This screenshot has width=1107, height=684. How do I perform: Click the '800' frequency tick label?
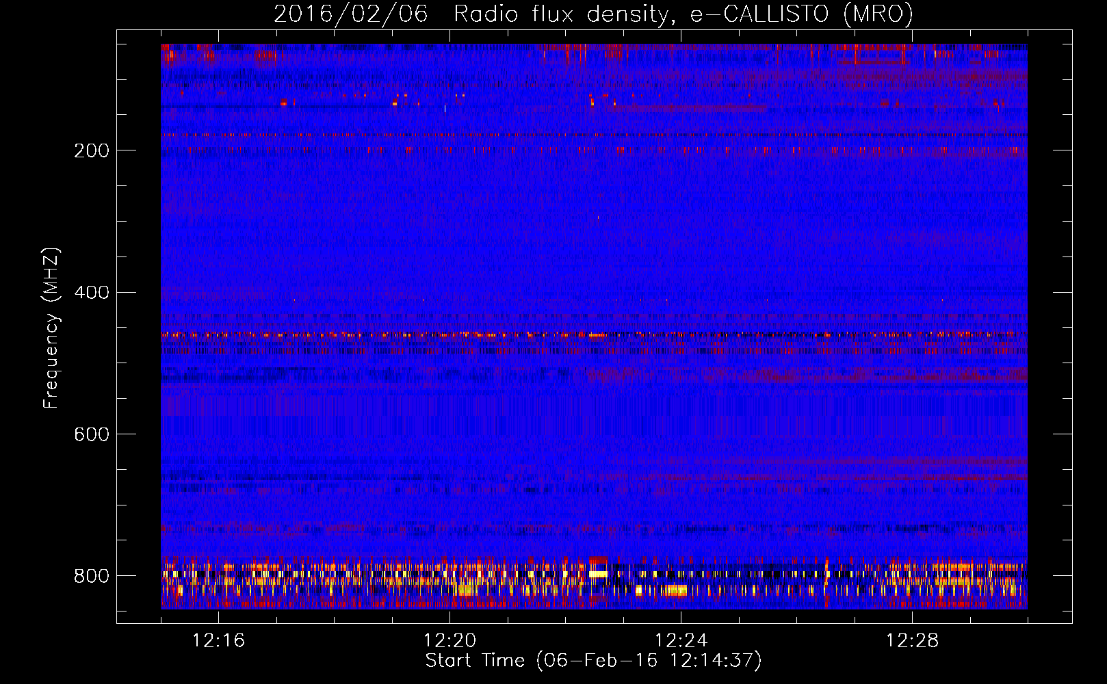pyautogui.click(x=92, y=576)
